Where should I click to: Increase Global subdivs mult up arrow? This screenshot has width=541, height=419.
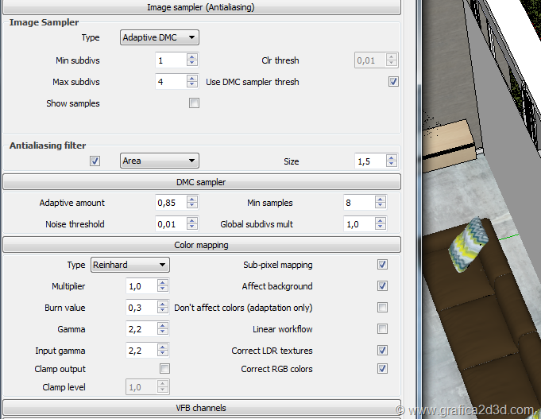[x=381, y=221]
